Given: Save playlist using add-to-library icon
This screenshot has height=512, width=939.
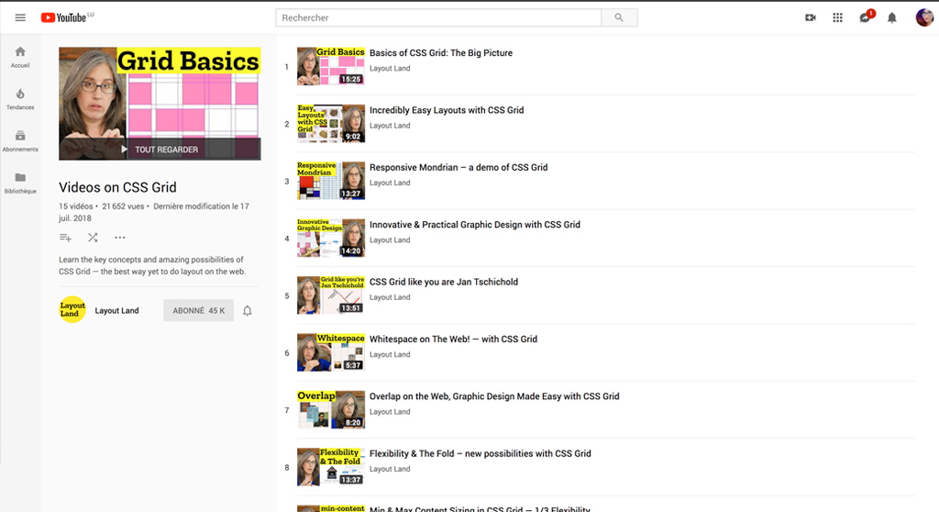Looking at the screenshot, I should [65, 238].
